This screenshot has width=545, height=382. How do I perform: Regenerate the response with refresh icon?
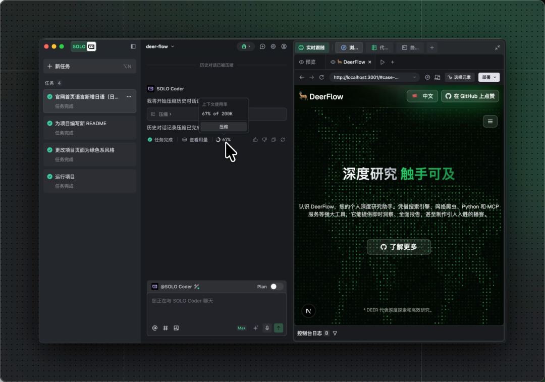tap(283, 140)
